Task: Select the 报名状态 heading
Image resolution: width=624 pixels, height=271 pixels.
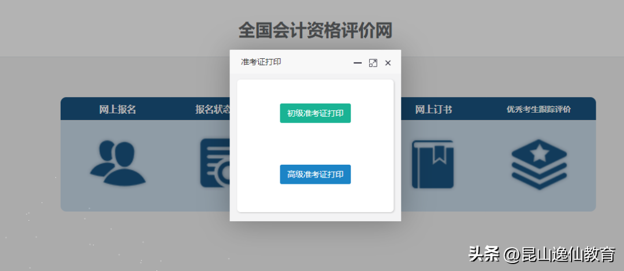Action: pyautogui.click(x=213, y=109)
